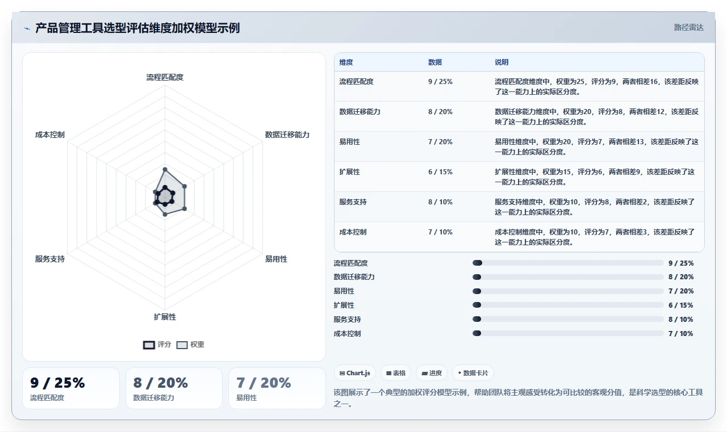This screenshot has width=727, height=432.
Task: Select the Chart.js tag
Action: click(354, 373)
